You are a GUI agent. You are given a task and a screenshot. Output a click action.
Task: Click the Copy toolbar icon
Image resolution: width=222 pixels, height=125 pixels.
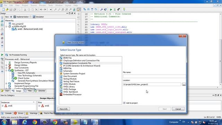point(29,9)
